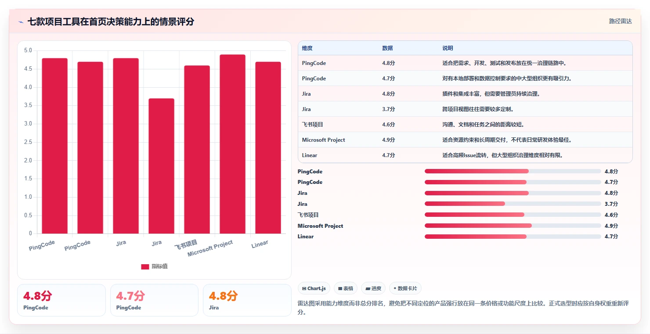Click the 5.0 tick on the y-axis

[28, 50]
